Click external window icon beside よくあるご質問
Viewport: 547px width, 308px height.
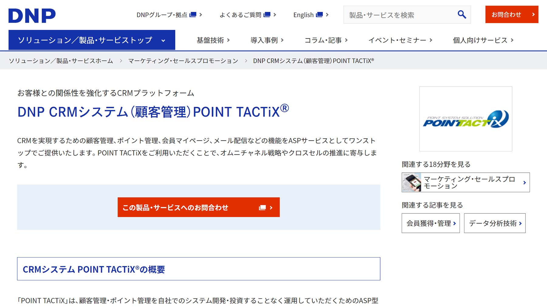click(267, 15)
